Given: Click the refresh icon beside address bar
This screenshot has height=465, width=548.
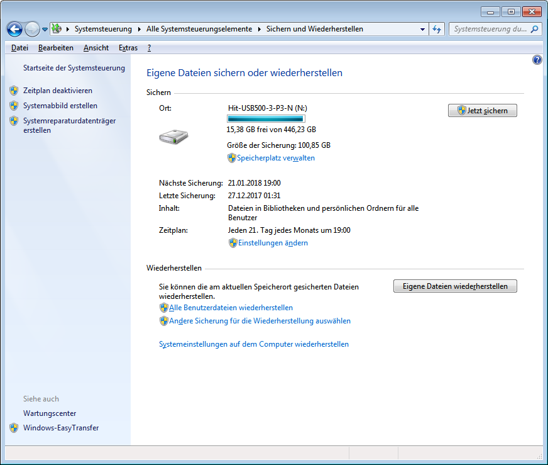Looking at the screenshot, I should coord(437,29).
